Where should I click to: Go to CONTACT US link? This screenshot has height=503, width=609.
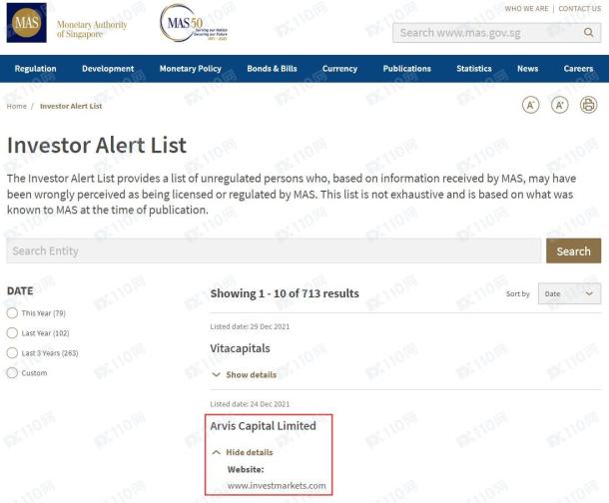579,9
